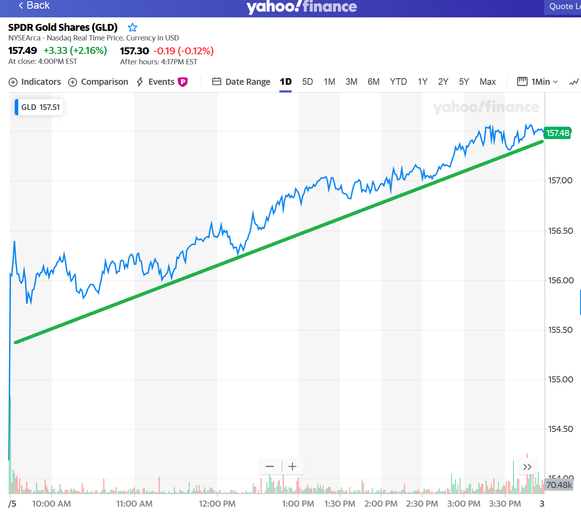Screen dimensions: 581x521
Task: Zoom in the chart with plus button
Action: [x=292, y=467]
